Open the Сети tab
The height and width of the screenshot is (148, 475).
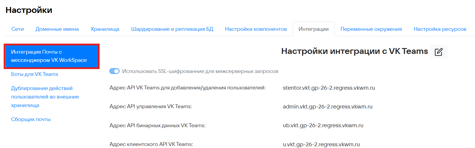[x=18, y=29]
